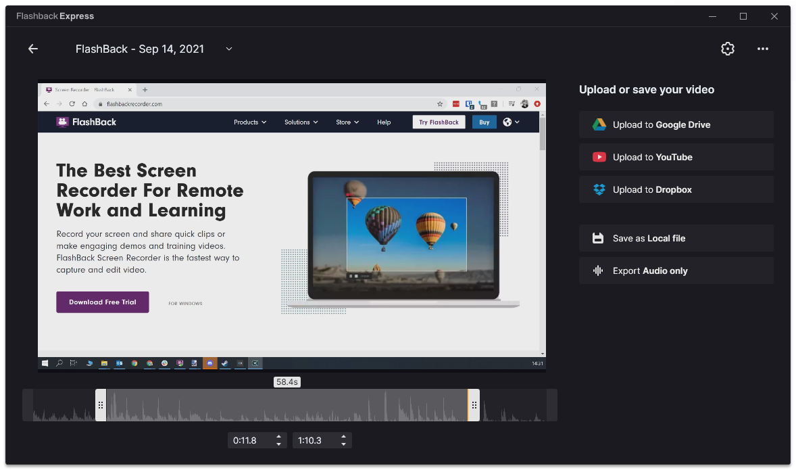
Task: Maximize the Flashback Express window
Action: pos(743,16)
